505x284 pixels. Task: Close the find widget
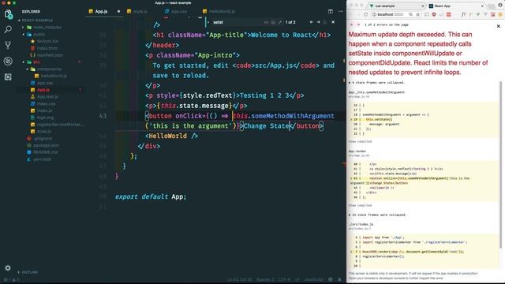333,22
